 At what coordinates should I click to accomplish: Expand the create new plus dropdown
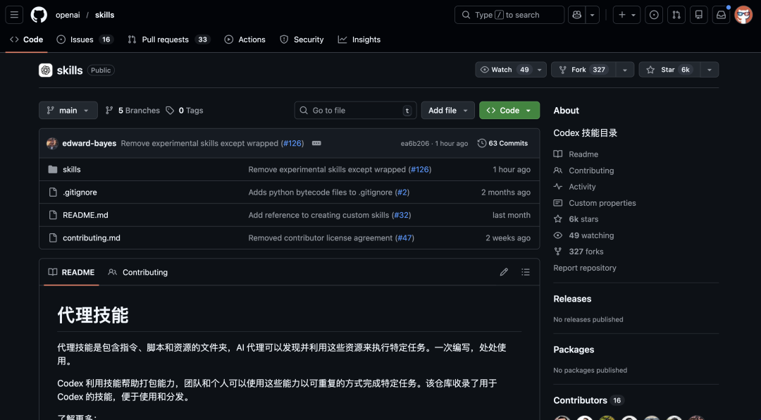point(626,15)
